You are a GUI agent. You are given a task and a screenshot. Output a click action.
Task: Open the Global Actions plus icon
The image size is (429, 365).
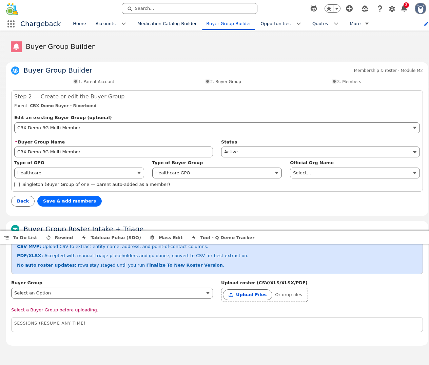349,8
